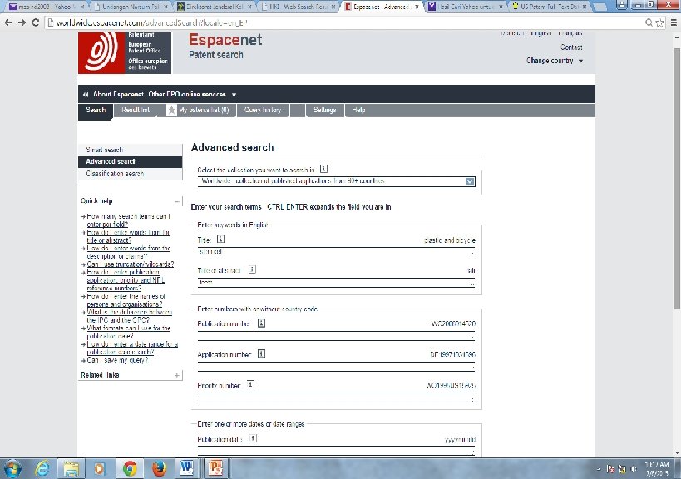The width and height of the screenshot is (681, 479).
Task: Click browser back arrow
Action: (8, 22)
